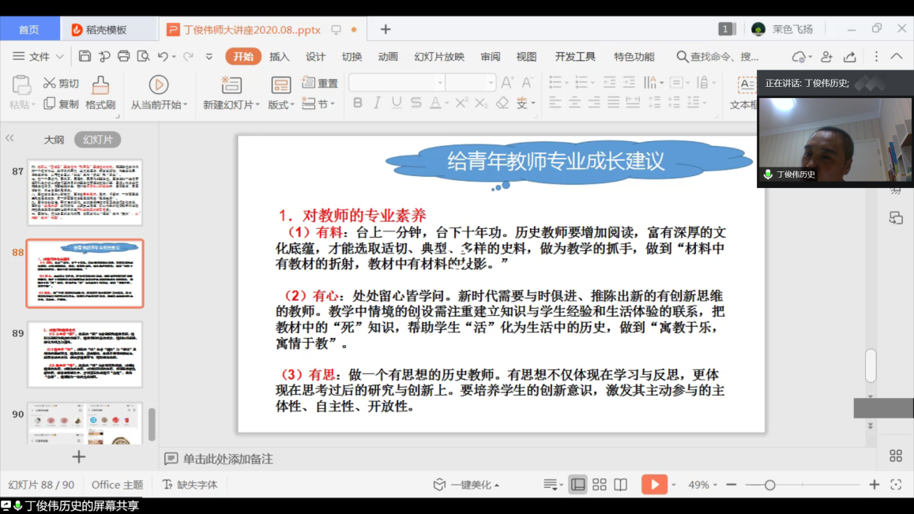Click the New Slide (新建幻灯片) icon
The height and width of the screenshot is (514, 914).
(x=231, y=84)
